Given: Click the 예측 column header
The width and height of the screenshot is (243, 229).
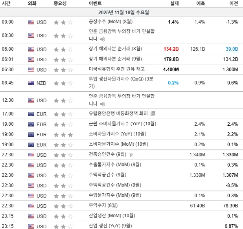Looking at the screenshot, I should click(x=201, y=3).
